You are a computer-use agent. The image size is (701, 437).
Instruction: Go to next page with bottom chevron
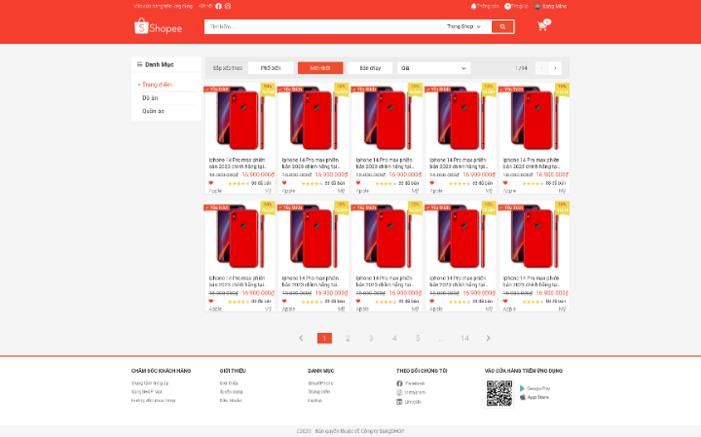point(488,338)
